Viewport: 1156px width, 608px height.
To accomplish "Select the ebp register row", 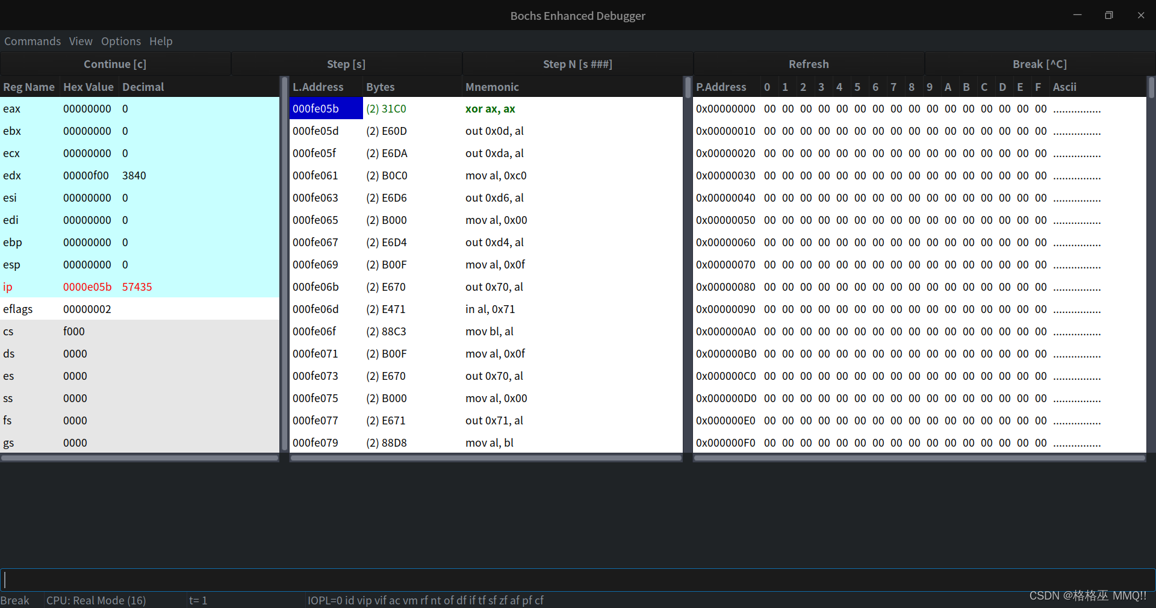I will [x=140, y=242].
